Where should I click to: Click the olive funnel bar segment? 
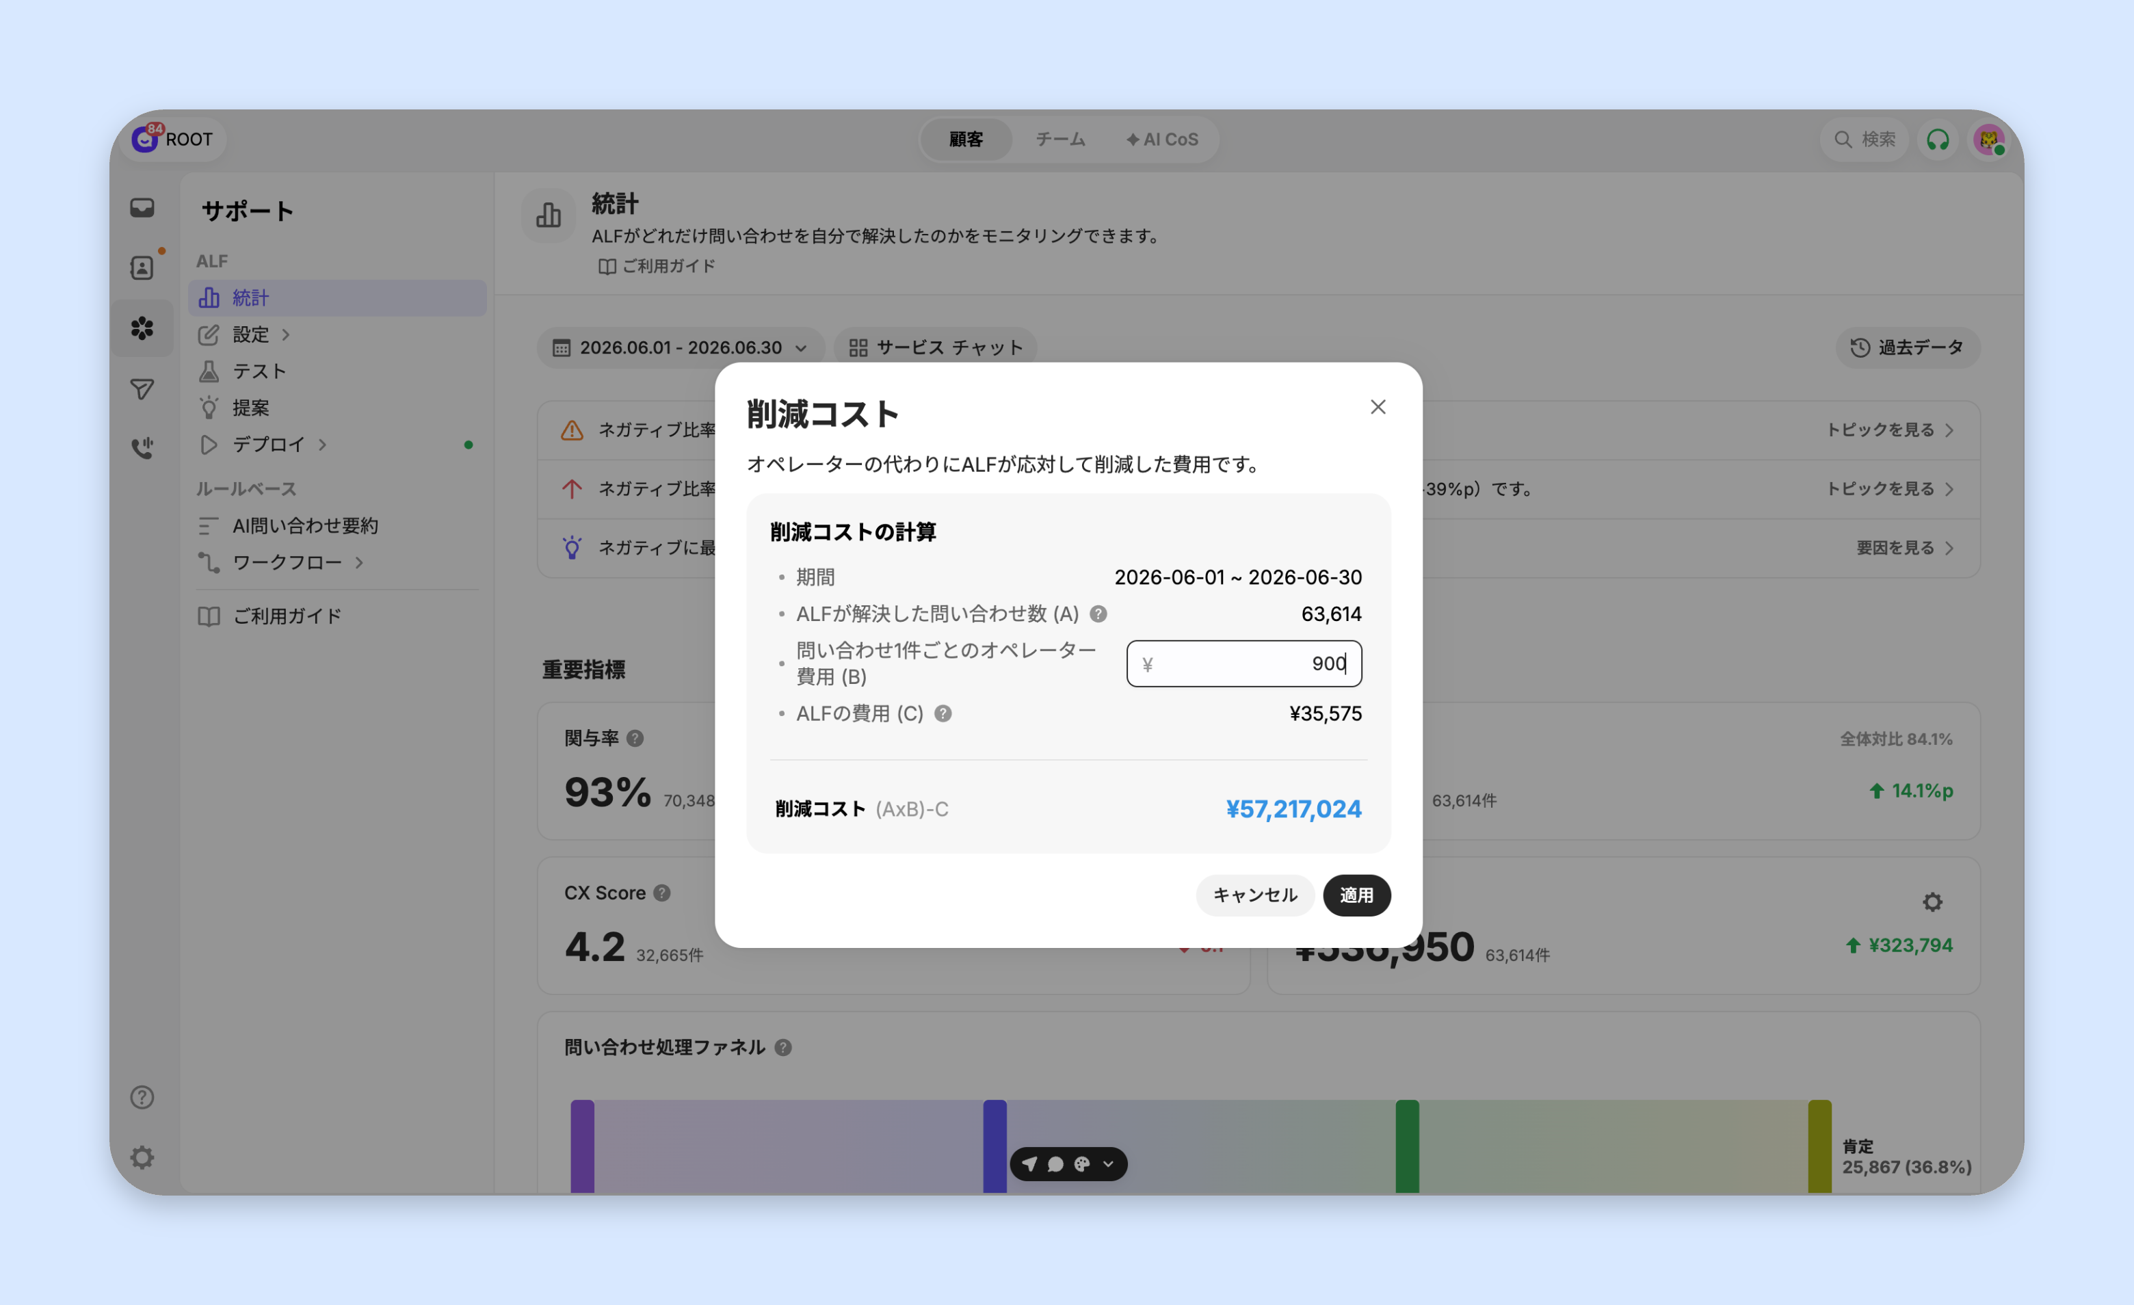tap(1819, 1146)
